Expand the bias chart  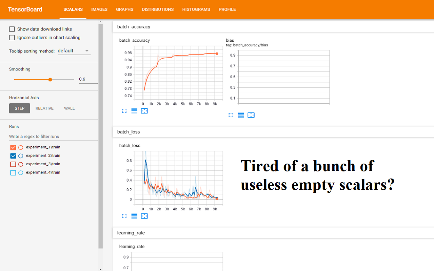point(231,115)
